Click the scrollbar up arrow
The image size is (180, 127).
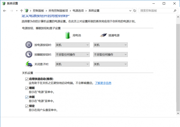point(178,17)
